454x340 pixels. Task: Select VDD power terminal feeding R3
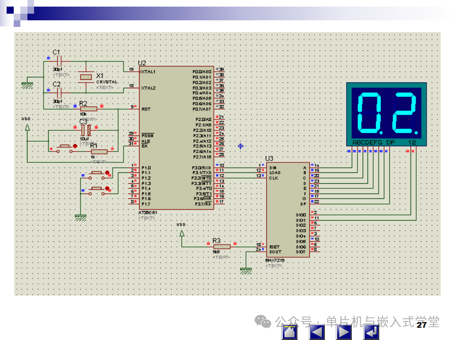(x=182, y=233)
